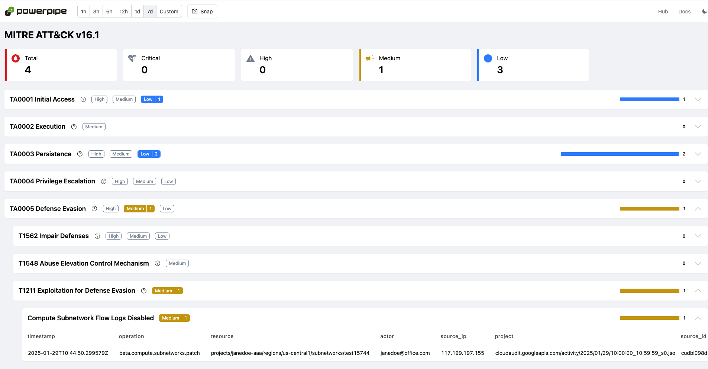Collapse the TA0005 Defense Evasion chevron
The width and height of the screenshot is (708, 369).
698,209
